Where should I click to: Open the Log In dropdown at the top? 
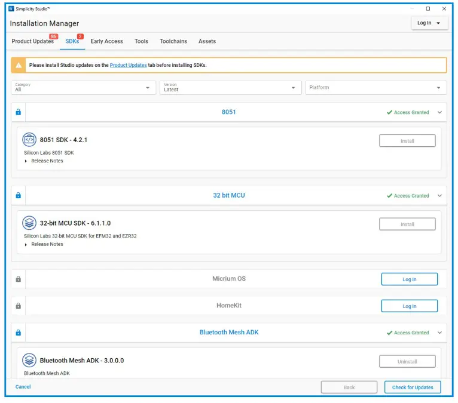tap(430, 23)
